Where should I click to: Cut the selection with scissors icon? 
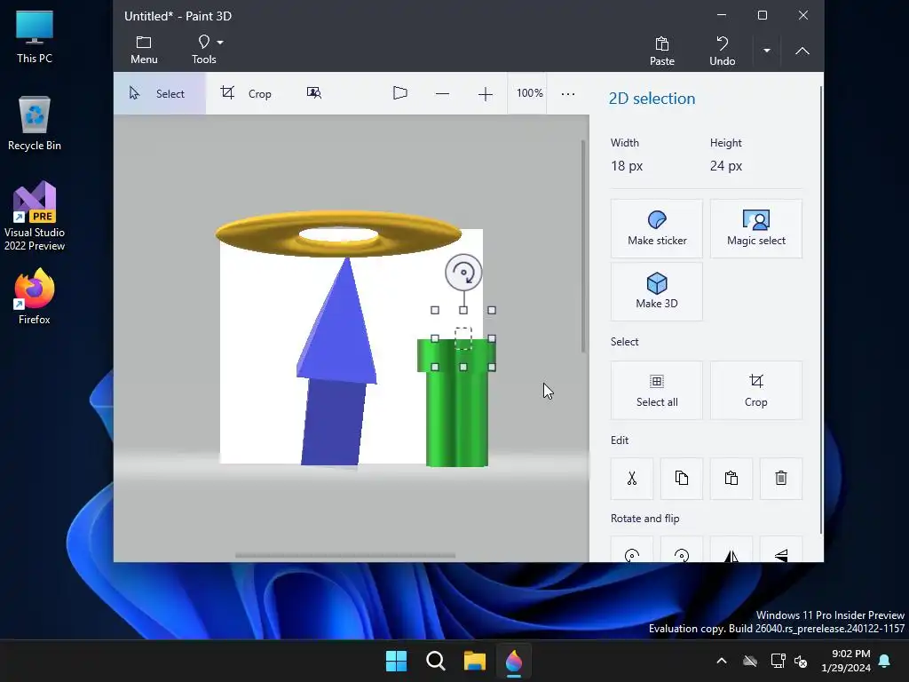click(x=632, y=479)
